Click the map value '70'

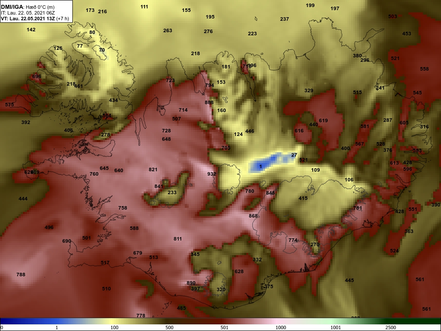click(102, 50)
